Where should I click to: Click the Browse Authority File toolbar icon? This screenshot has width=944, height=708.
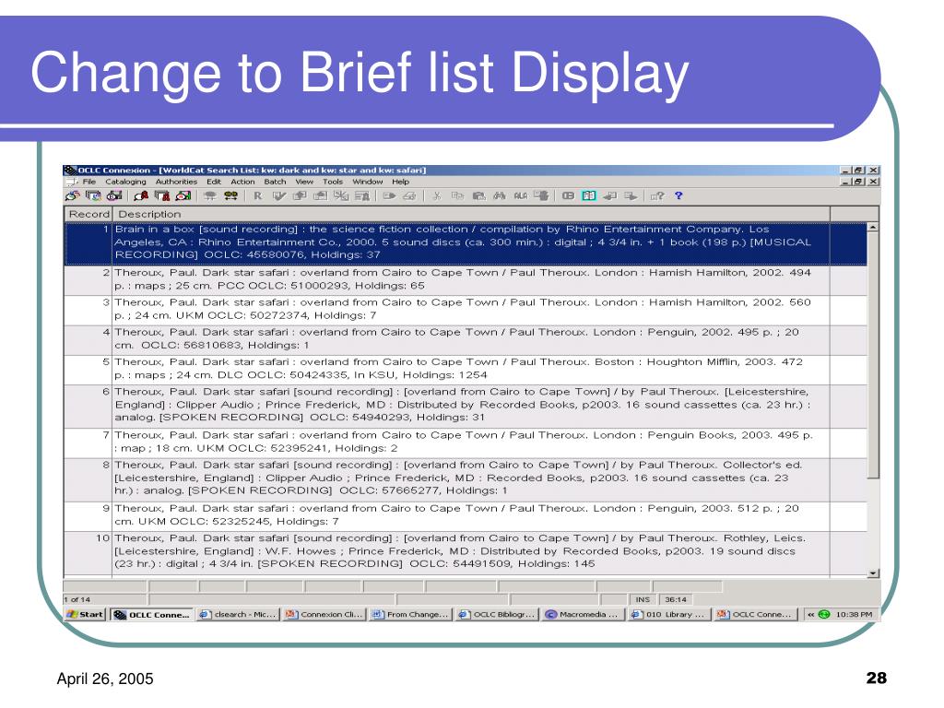(x=162, y=195)
